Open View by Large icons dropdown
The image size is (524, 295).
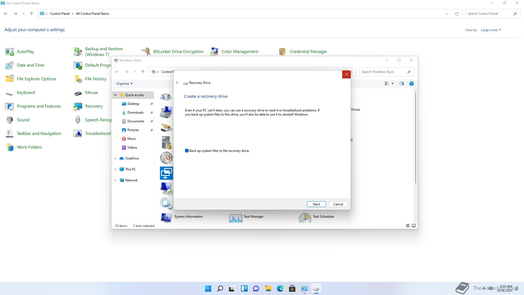(x=491, y=30)
